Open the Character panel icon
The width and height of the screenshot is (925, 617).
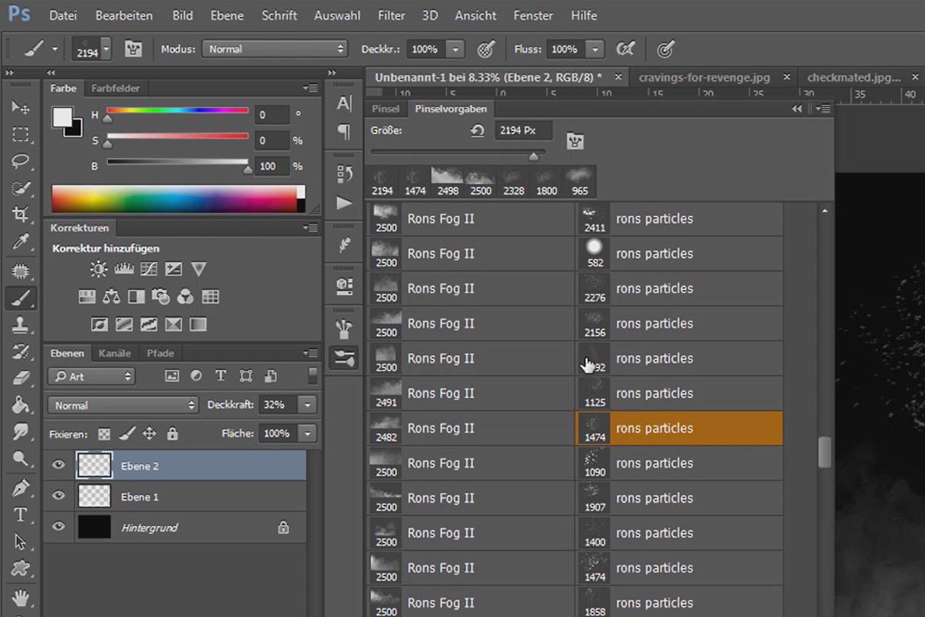click(344, 103)
